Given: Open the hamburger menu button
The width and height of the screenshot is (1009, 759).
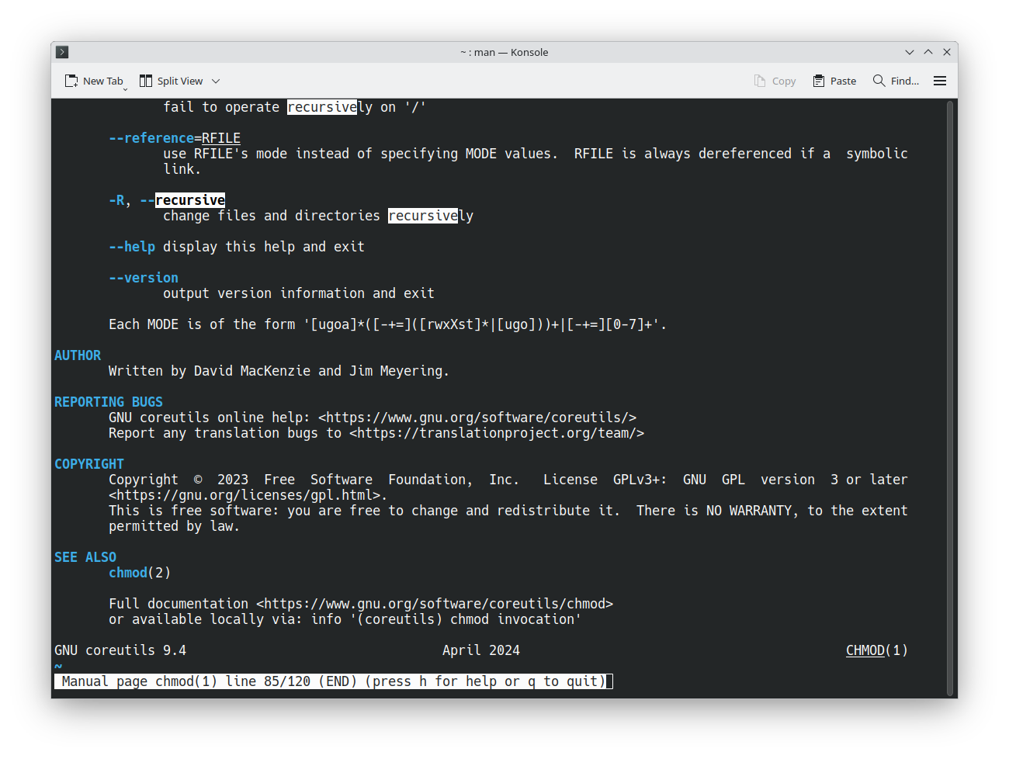Looking at the screenshot, I should tap(940, 81).
